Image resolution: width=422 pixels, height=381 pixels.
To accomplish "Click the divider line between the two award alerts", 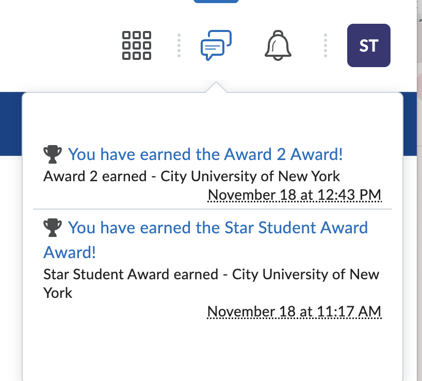I will 212,209.
